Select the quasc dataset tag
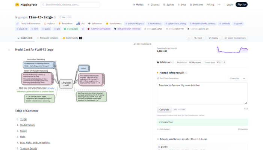The image size is (263, 150). (x=46, y=29)
